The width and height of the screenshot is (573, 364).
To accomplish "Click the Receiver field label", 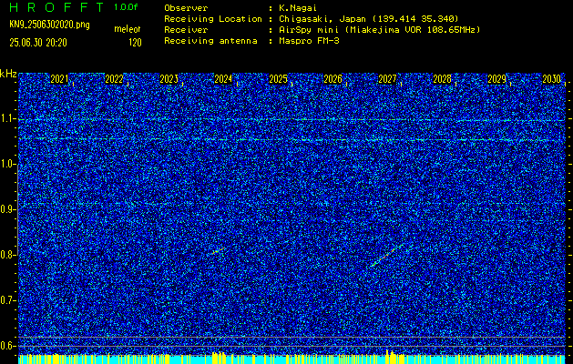I will 186,30.
